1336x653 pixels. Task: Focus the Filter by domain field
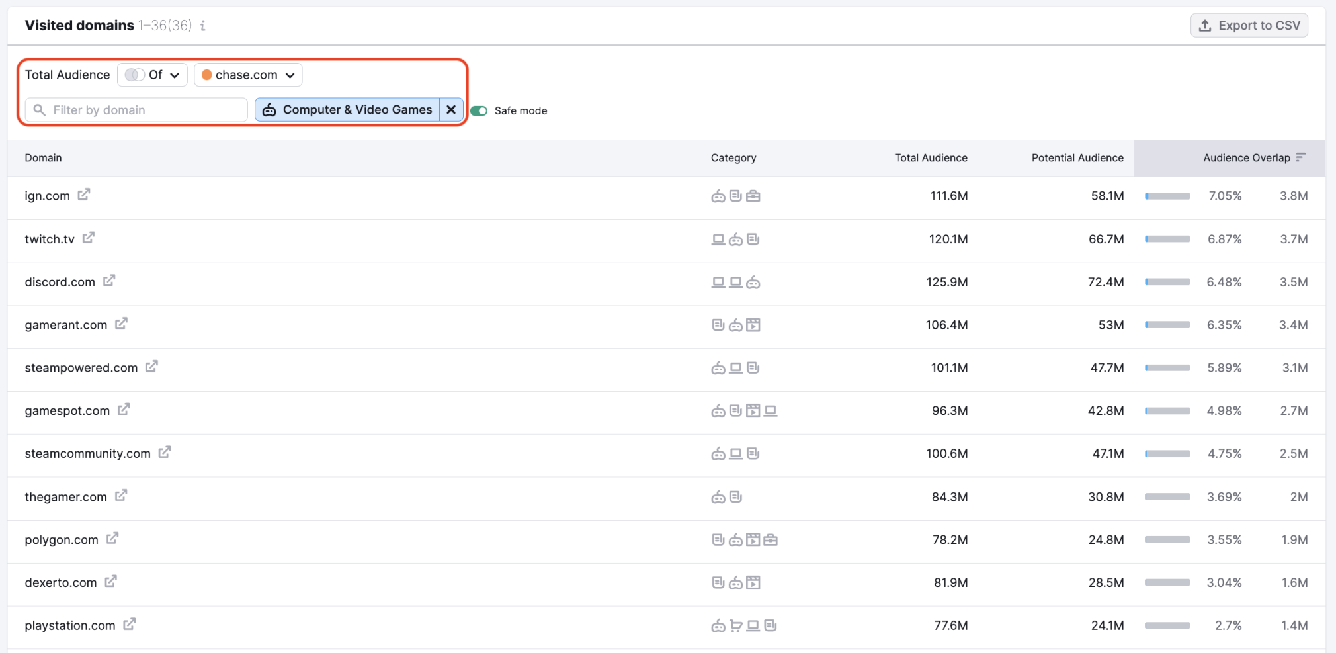[x=136, y=110]
